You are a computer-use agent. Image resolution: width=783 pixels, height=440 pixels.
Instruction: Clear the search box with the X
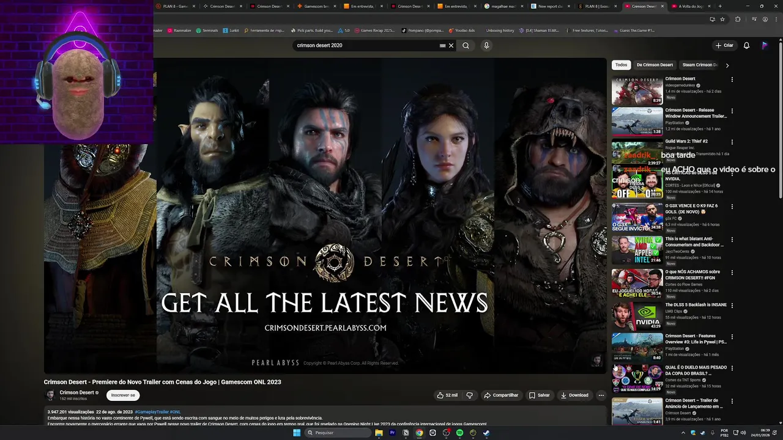tap(451, 45)
